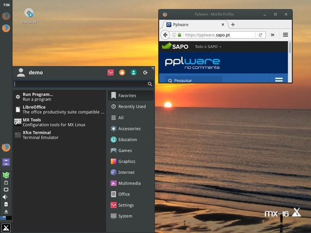Click the volume speaker icon in panel

6,197
